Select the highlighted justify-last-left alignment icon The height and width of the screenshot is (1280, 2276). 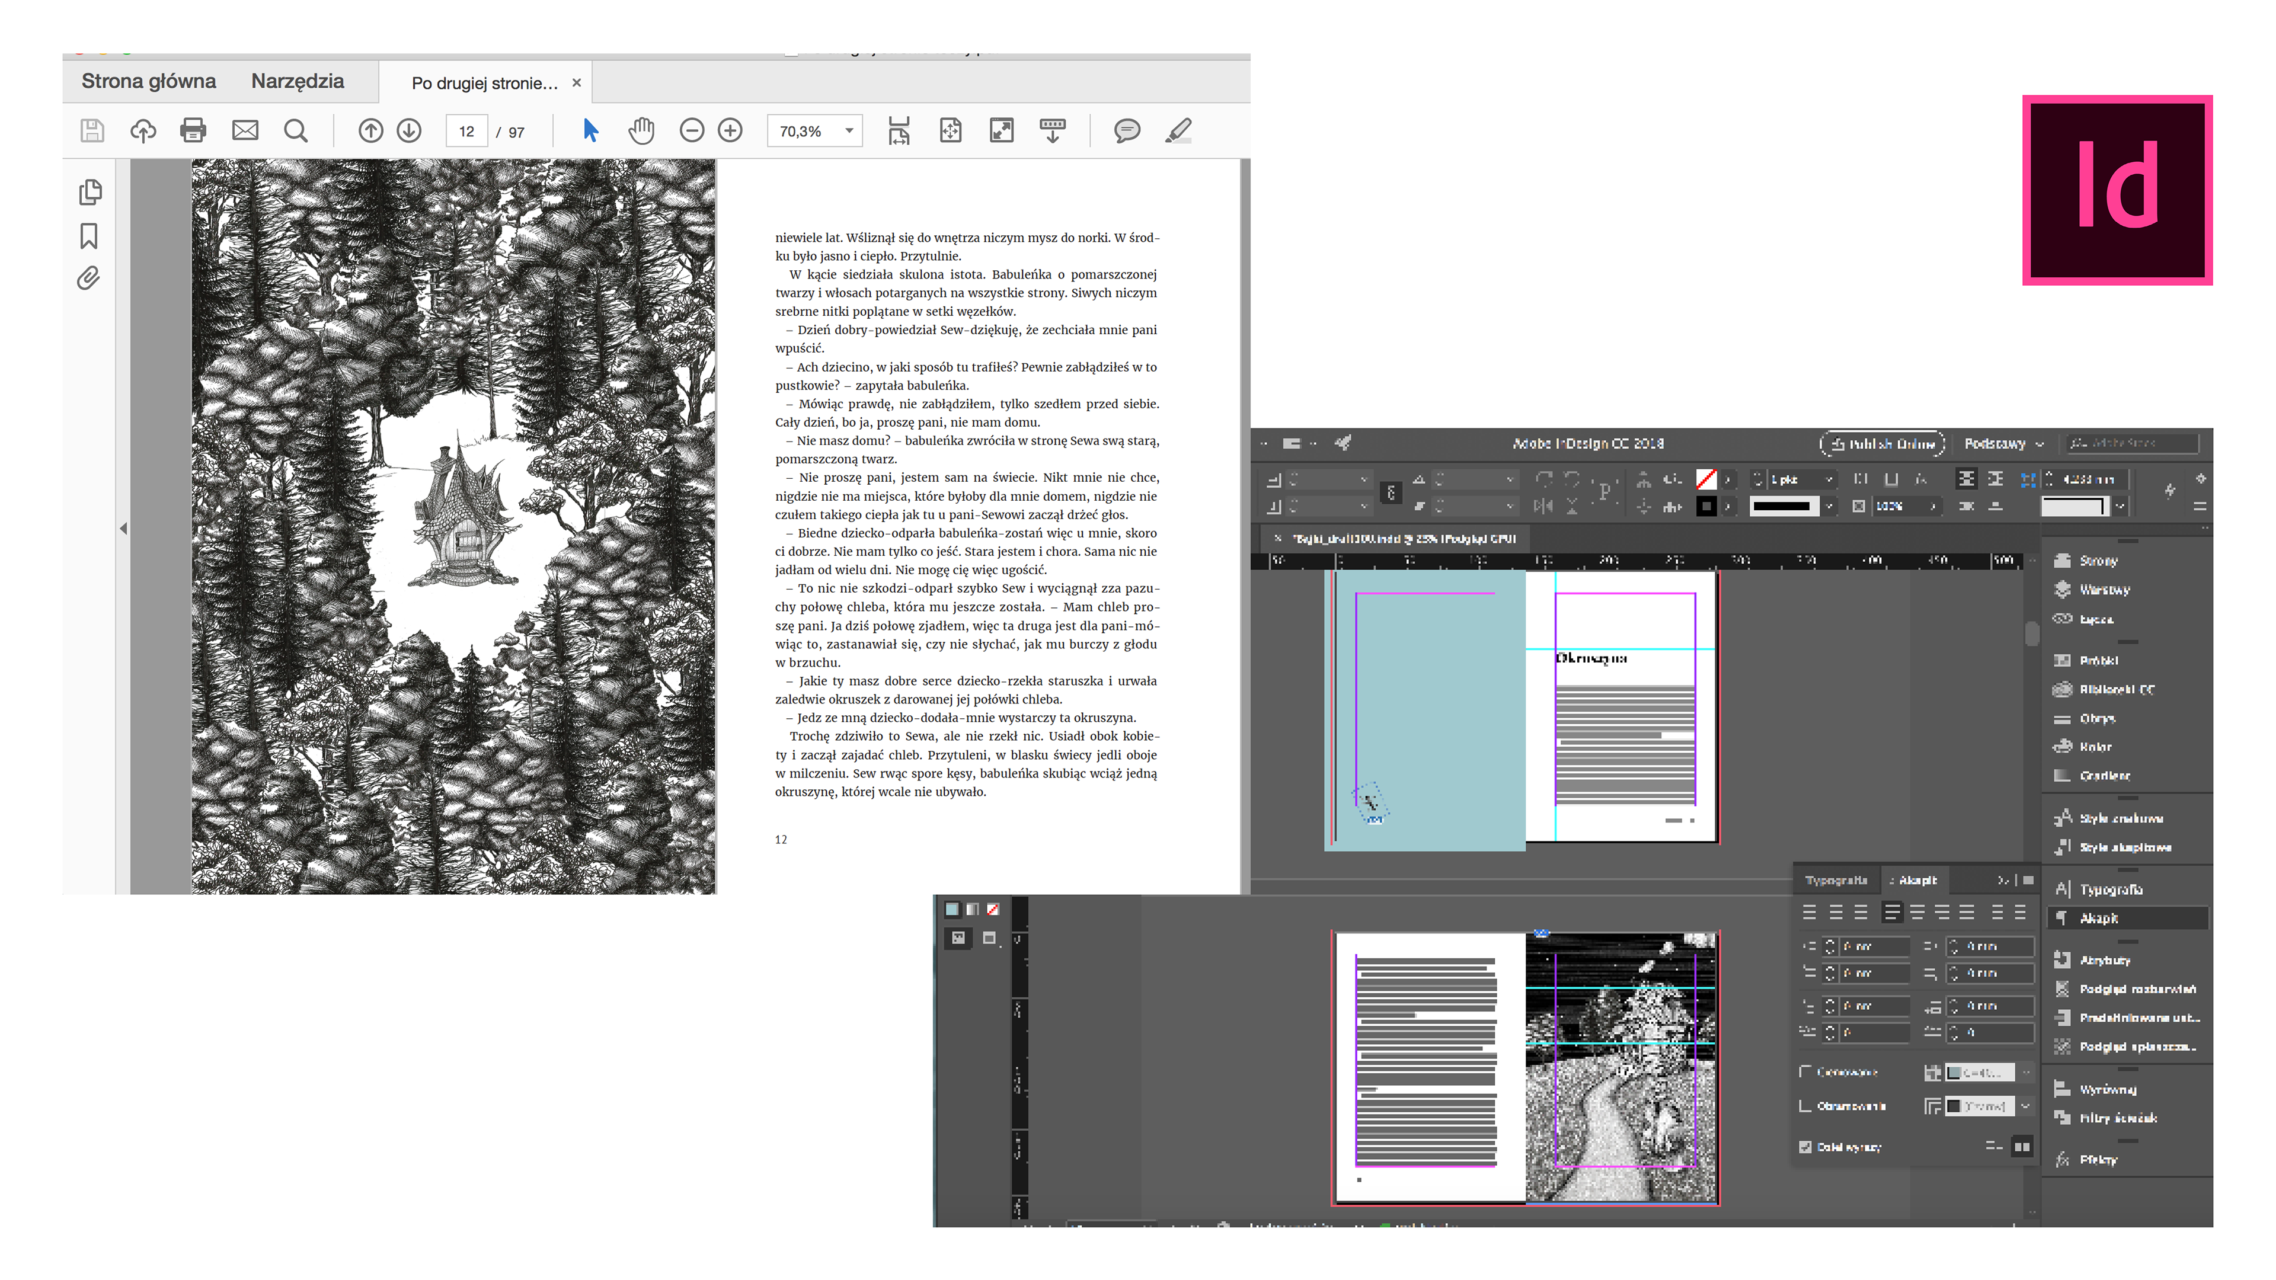click(x=1892, y=911)
